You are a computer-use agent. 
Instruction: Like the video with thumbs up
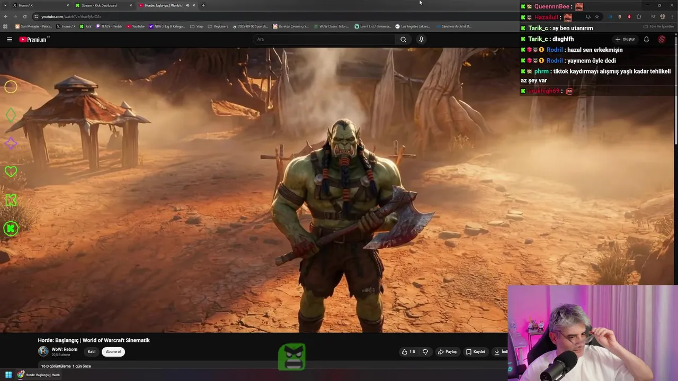click(x=408, y=351)
